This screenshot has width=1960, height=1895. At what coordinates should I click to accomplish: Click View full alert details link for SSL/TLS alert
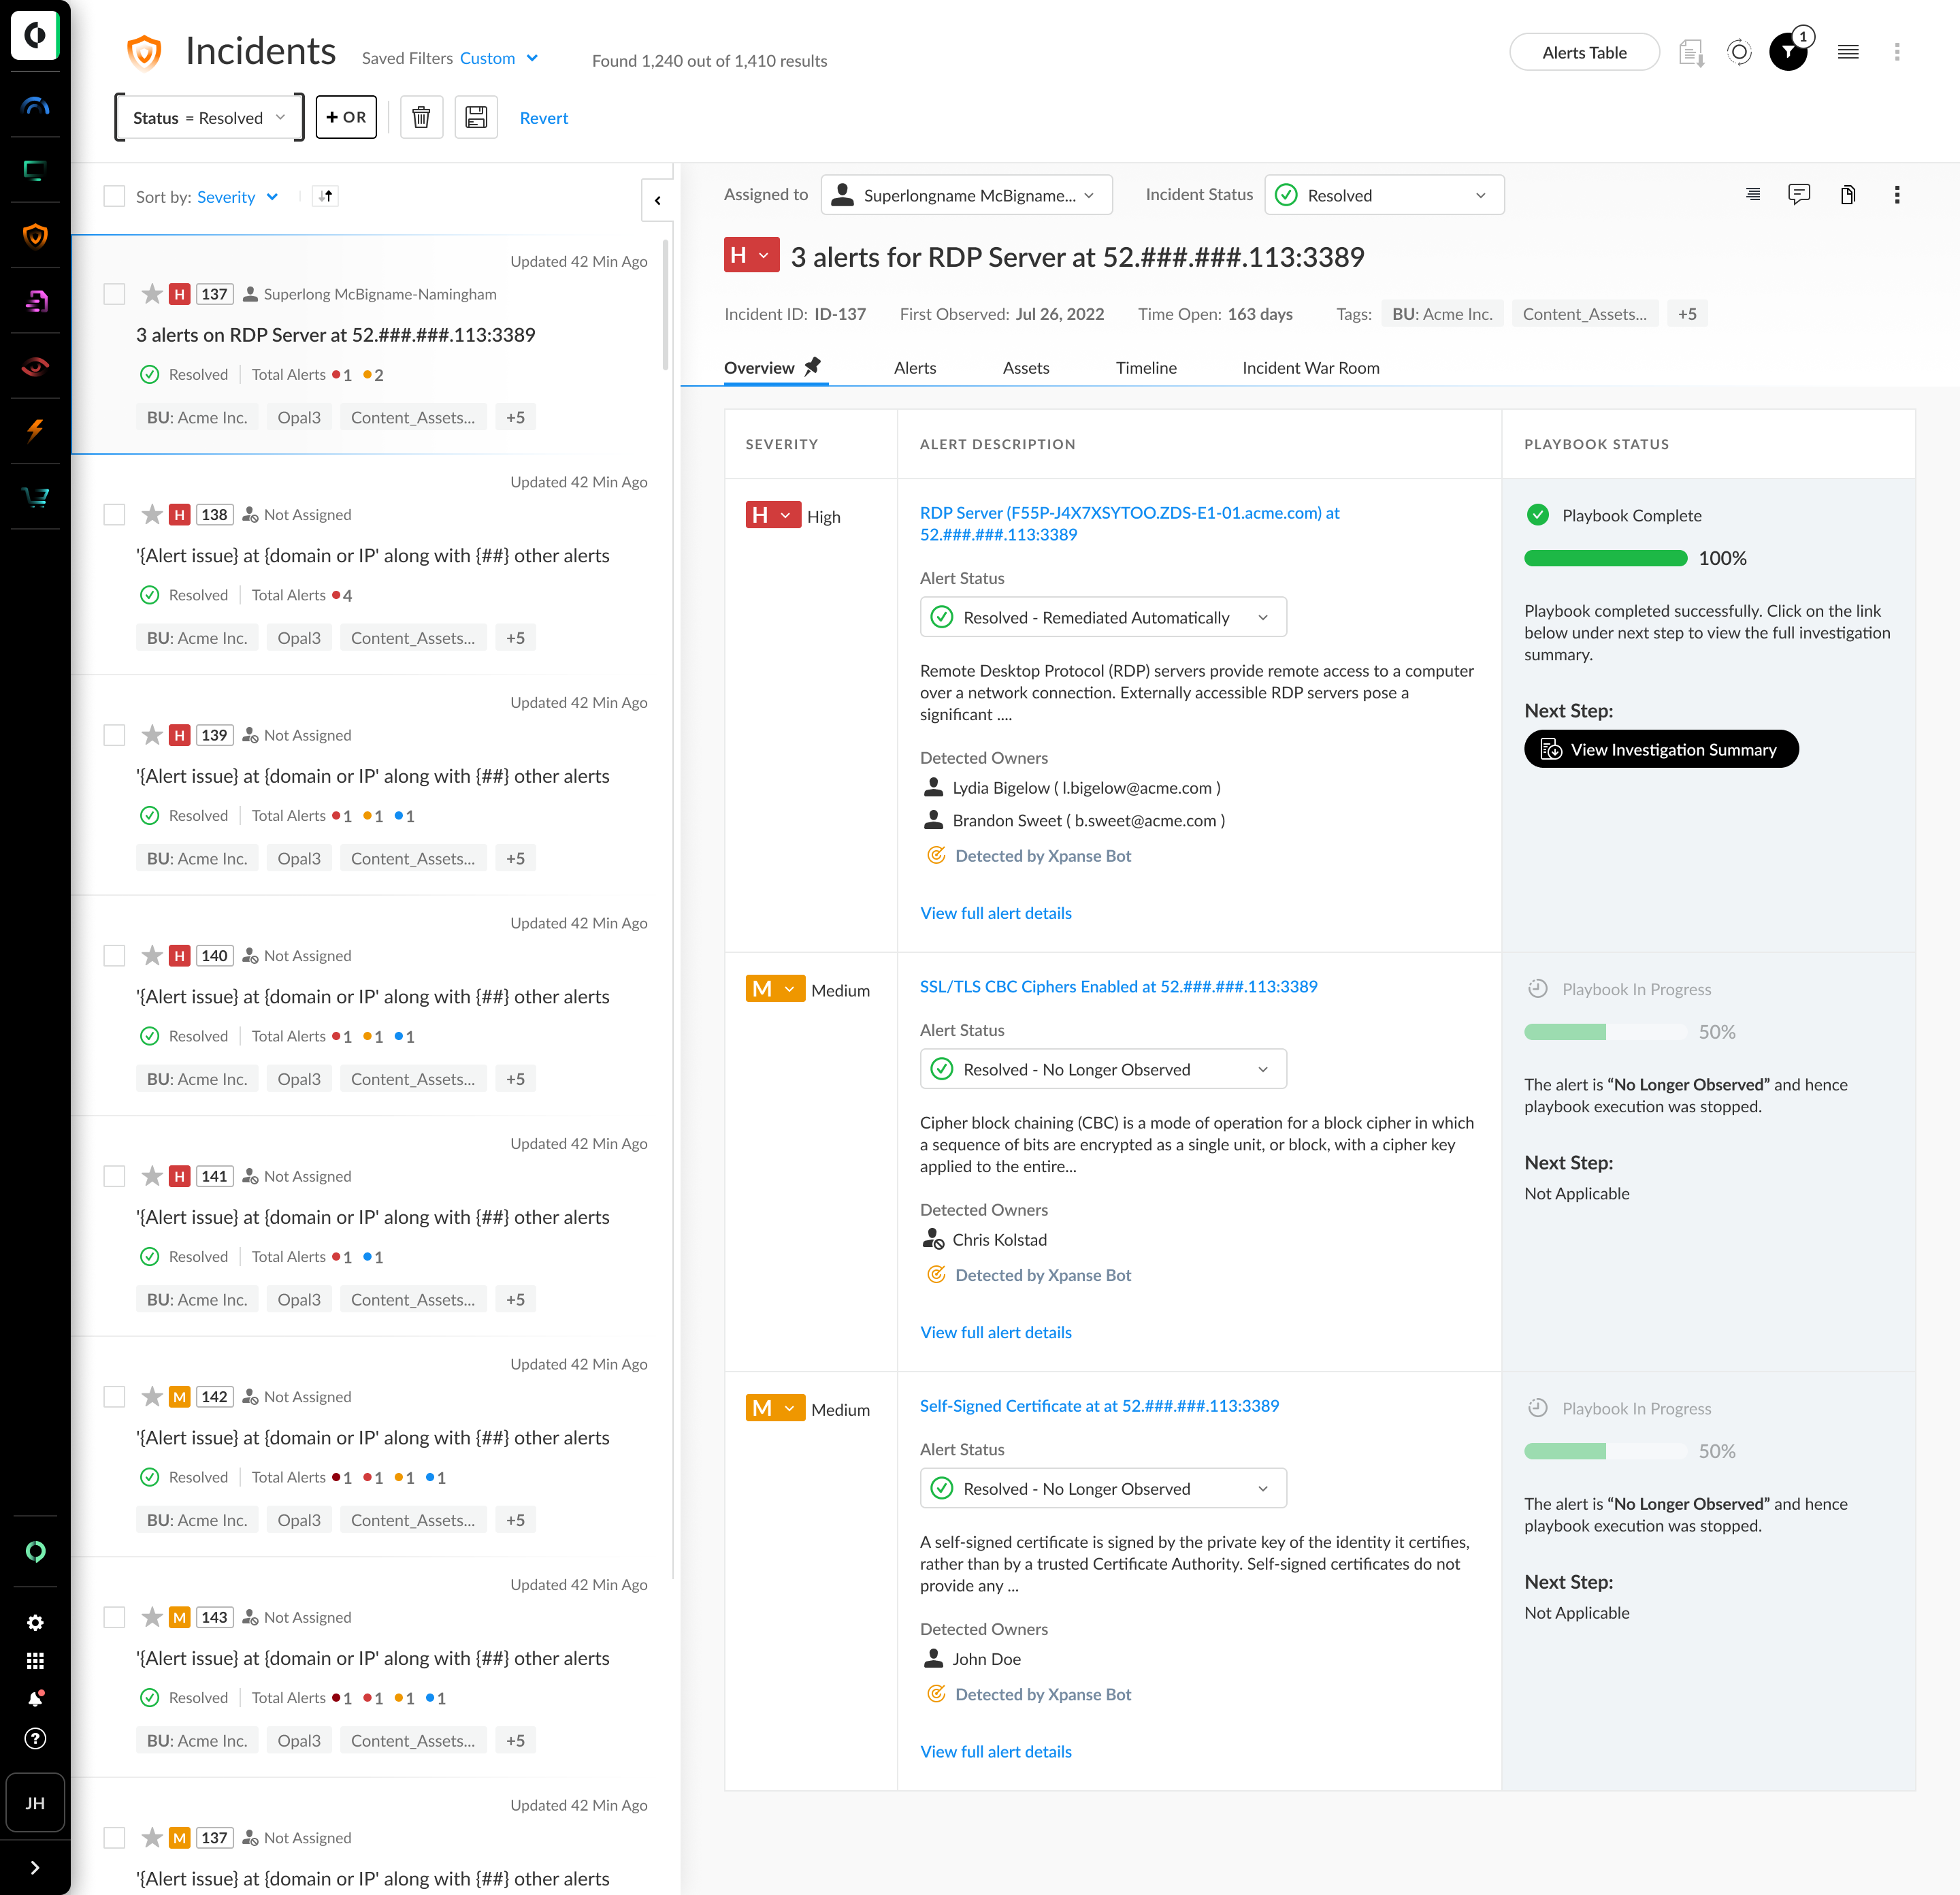coord(994,1330)
